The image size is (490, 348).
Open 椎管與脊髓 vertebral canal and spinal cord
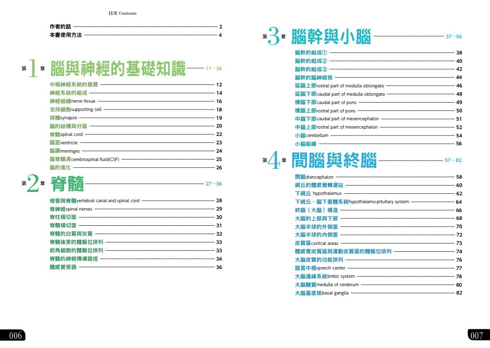[95, 201]
